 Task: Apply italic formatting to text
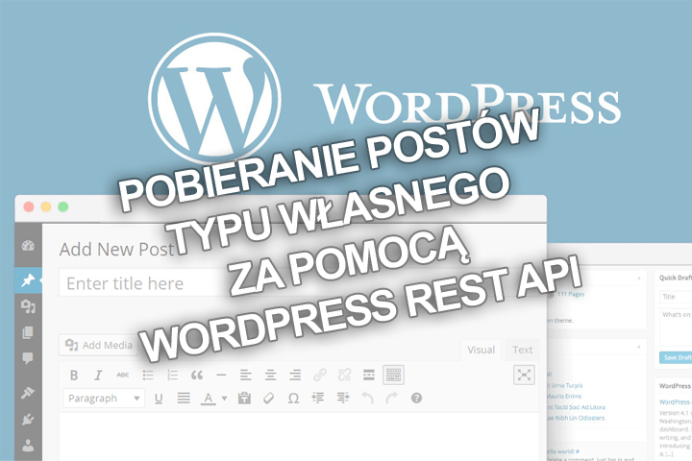click(98, 375)
